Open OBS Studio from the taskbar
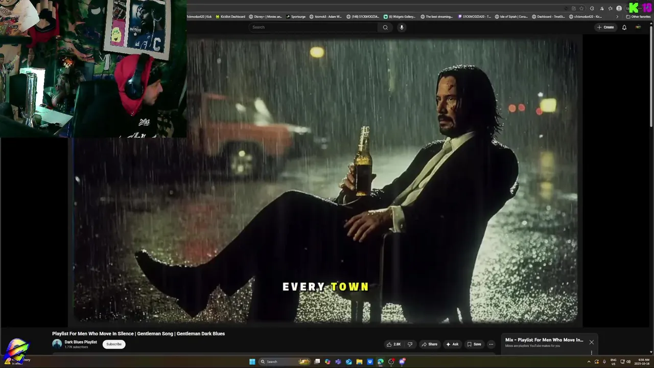654x368 pixels. pos(391,361)
